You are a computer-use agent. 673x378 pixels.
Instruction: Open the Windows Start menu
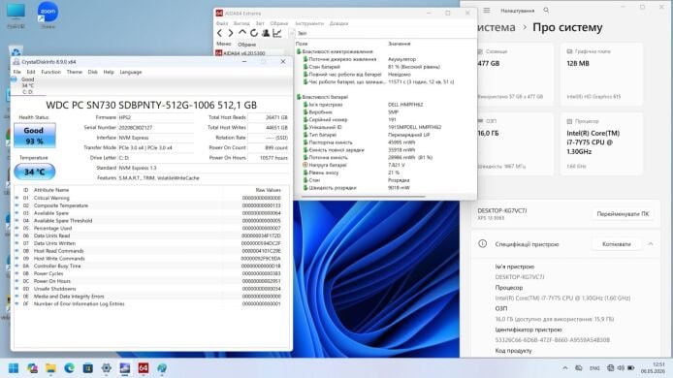point(14,368)
